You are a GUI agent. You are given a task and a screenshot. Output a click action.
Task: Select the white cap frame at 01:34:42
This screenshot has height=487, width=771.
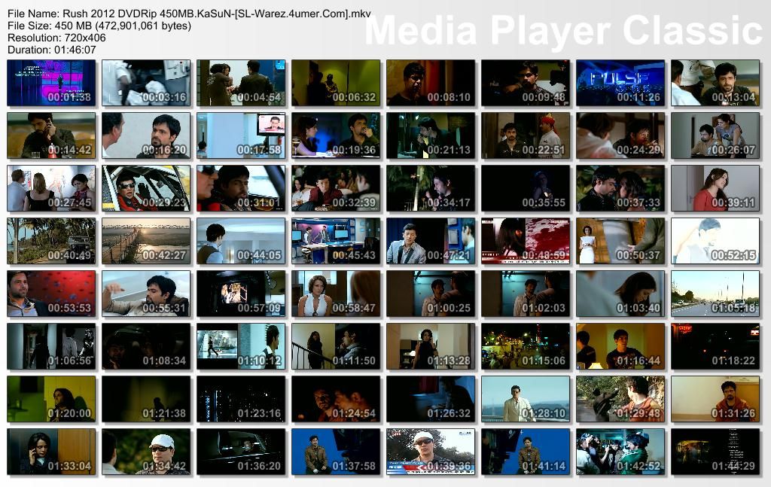pyautogui.click(x=146, y=452)
